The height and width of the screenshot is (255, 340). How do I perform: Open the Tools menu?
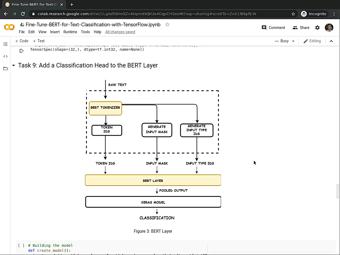tap(86, 32)
